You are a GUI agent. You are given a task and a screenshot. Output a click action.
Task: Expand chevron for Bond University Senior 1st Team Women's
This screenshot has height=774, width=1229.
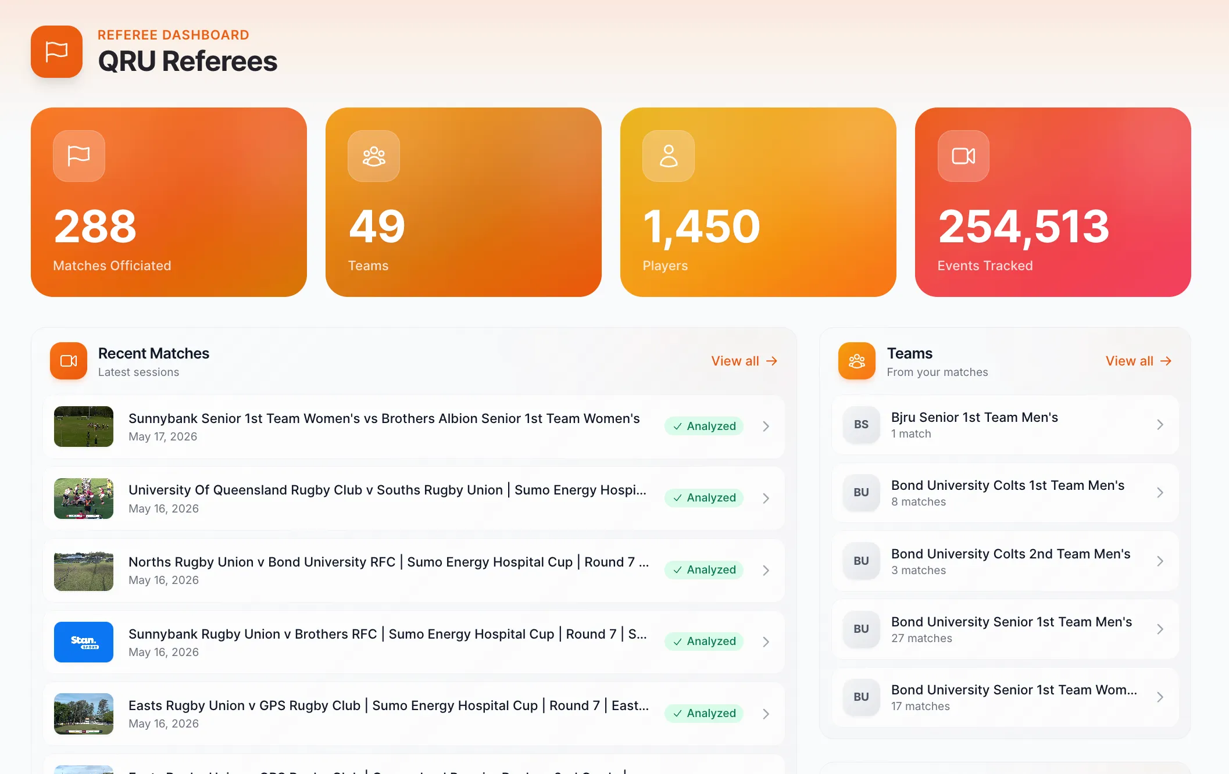click(x=1160, y=697)
